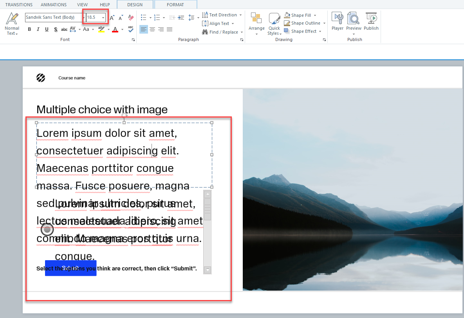Viewport: 464px width, 318px height.
Task: Click the Line Spacing icon
Action: tap(191, 18)
